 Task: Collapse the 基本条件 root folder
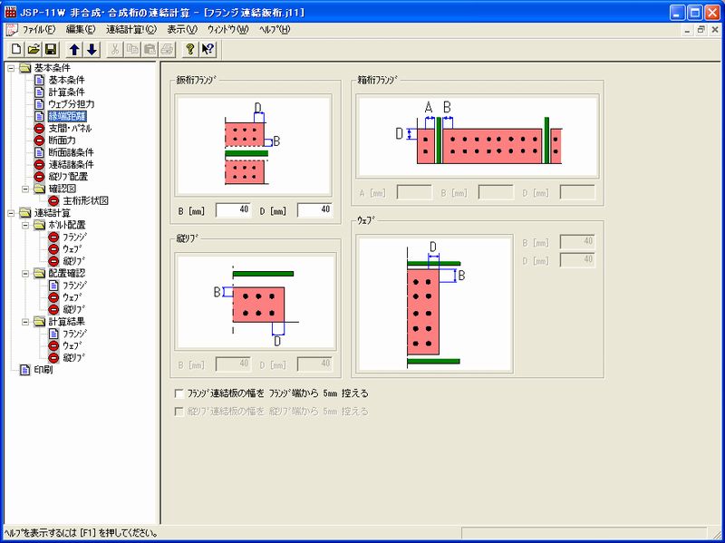click(11, 68)
